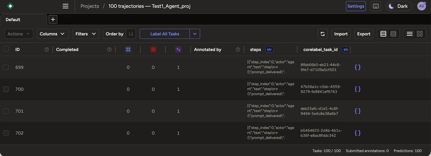Click cancelled annotations column icon
Viewport: 431px width, 156px height.
coord(153,49)
